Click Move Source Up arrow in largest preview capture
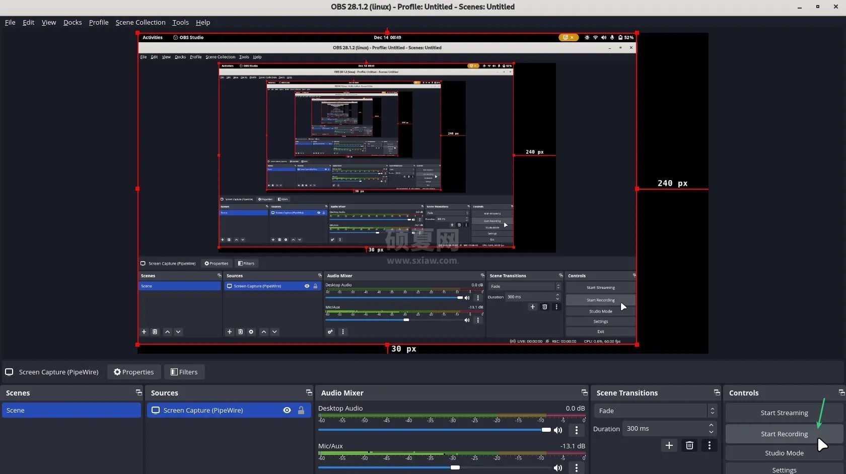This screenshot has height=474, width=846. 264,332
